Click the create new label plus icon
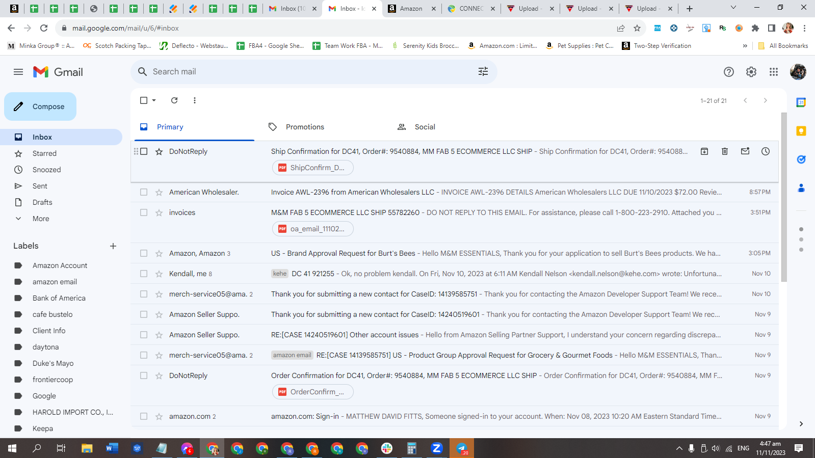Screen dimensions: 815x458 click(x=113, y=246)
